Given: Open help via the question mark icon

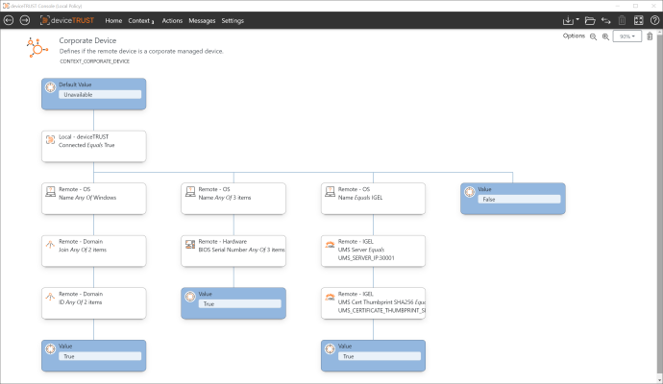Looking at the screenshot, I should click(x=654, y=20).
